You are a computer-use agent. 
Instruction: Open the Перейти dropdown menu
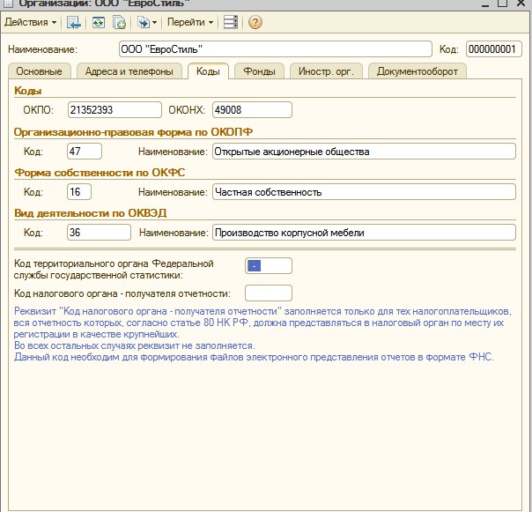[190, 22]
